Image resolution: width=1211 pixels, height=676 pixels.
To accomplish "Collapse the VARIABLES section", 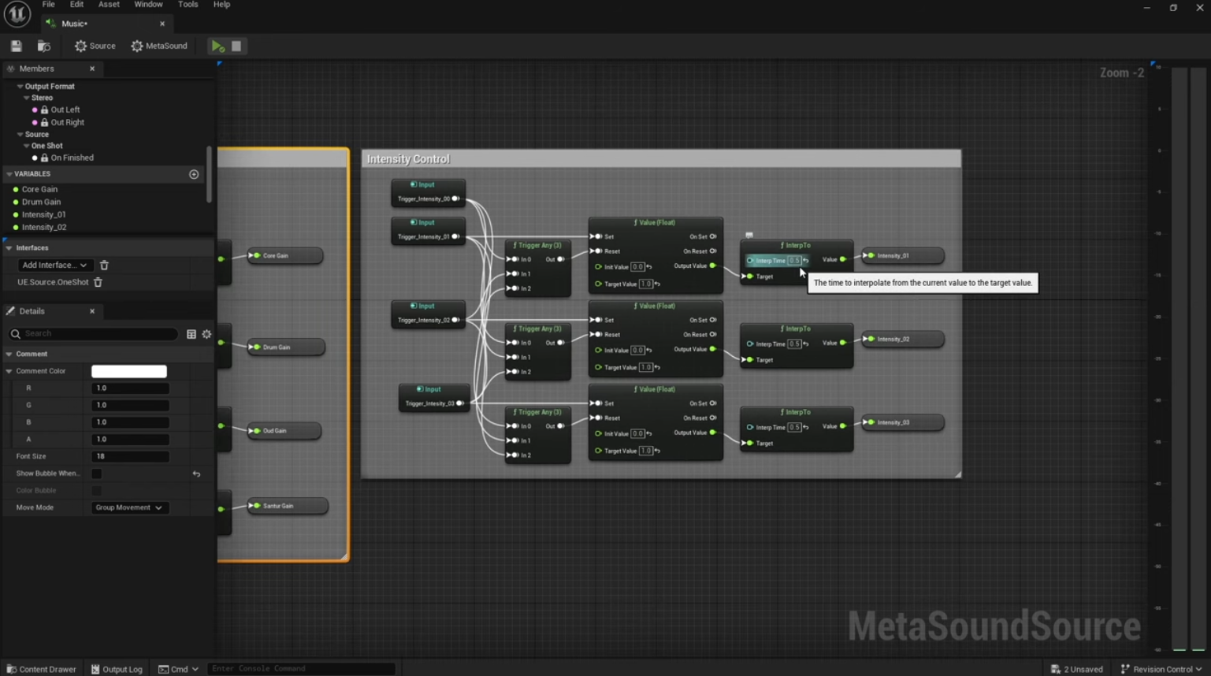I will coord(9,174).
